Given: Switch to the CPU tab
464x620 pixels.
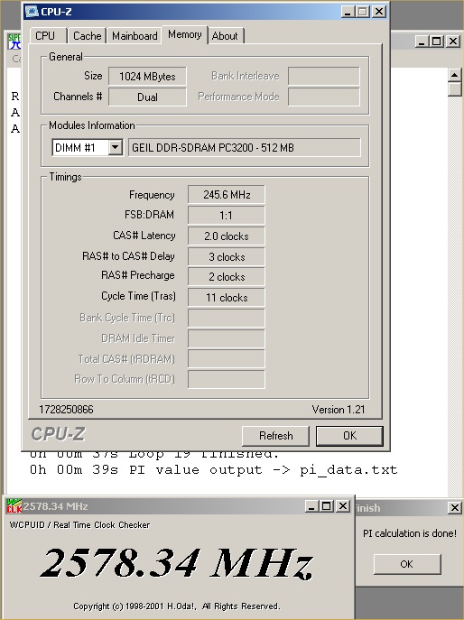Looking at the screenshot, I should point(48,36).
